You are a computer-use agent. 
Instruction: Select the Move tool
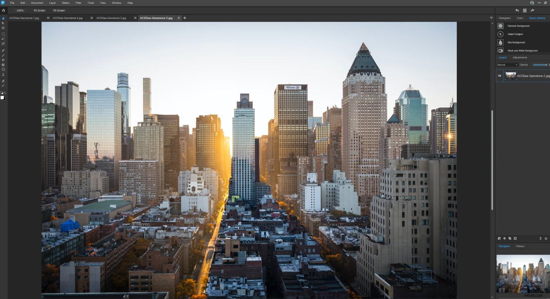click(x=3, y=23)
